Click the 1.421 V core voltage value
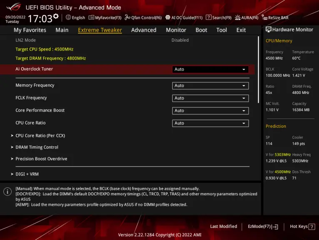The width and height of the screenshot is (319, 240). pos(299,76)
